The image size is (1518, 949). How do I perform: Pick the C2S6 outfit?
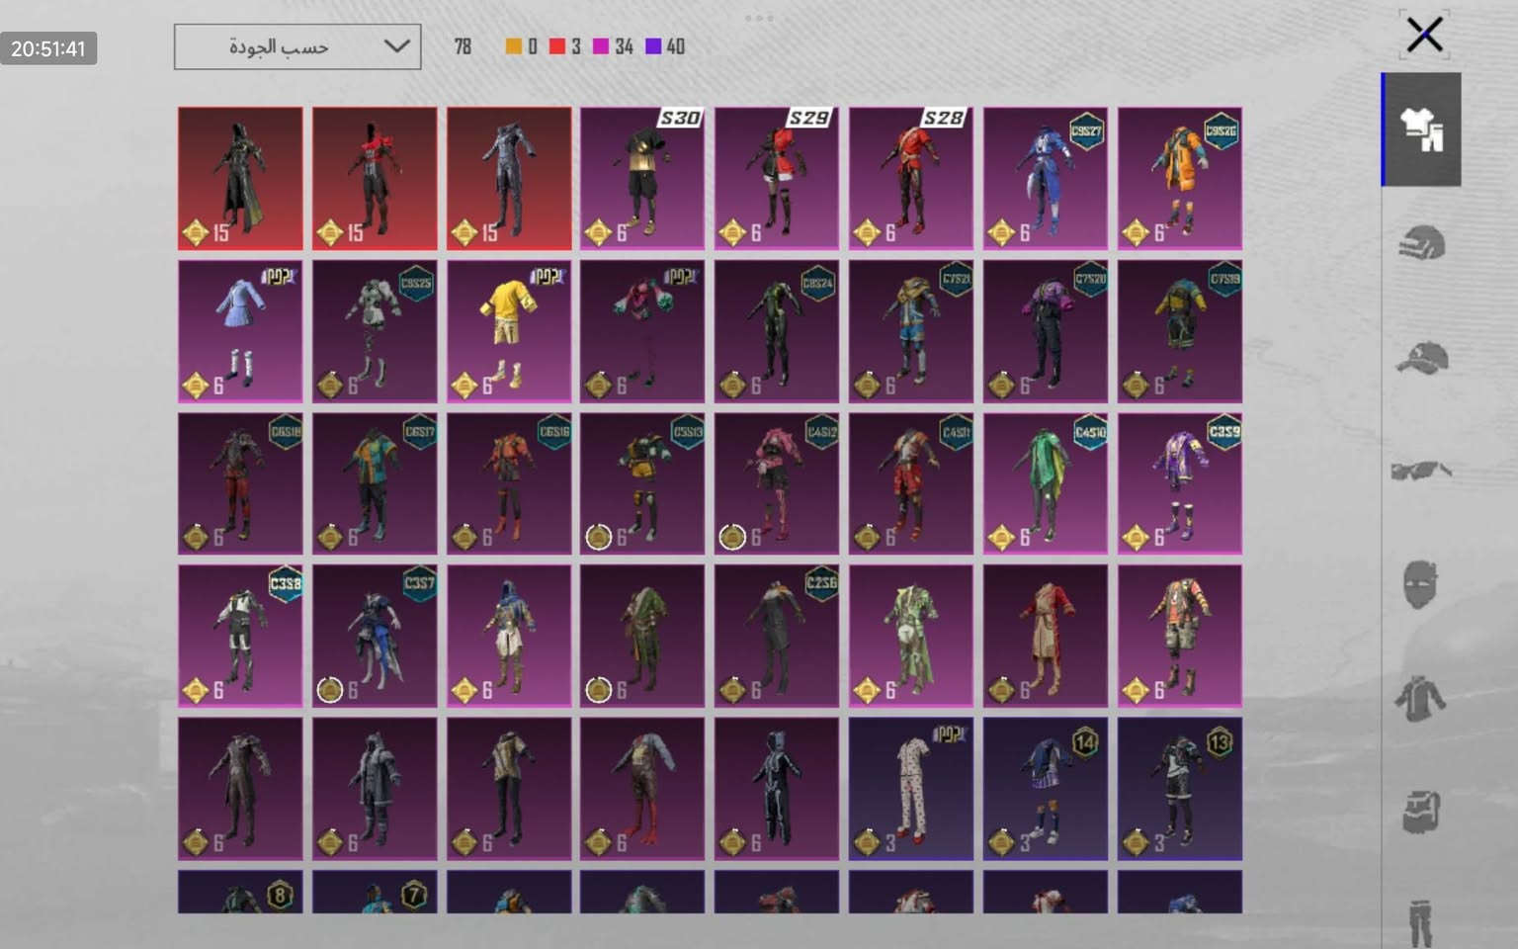pos(777,636)
